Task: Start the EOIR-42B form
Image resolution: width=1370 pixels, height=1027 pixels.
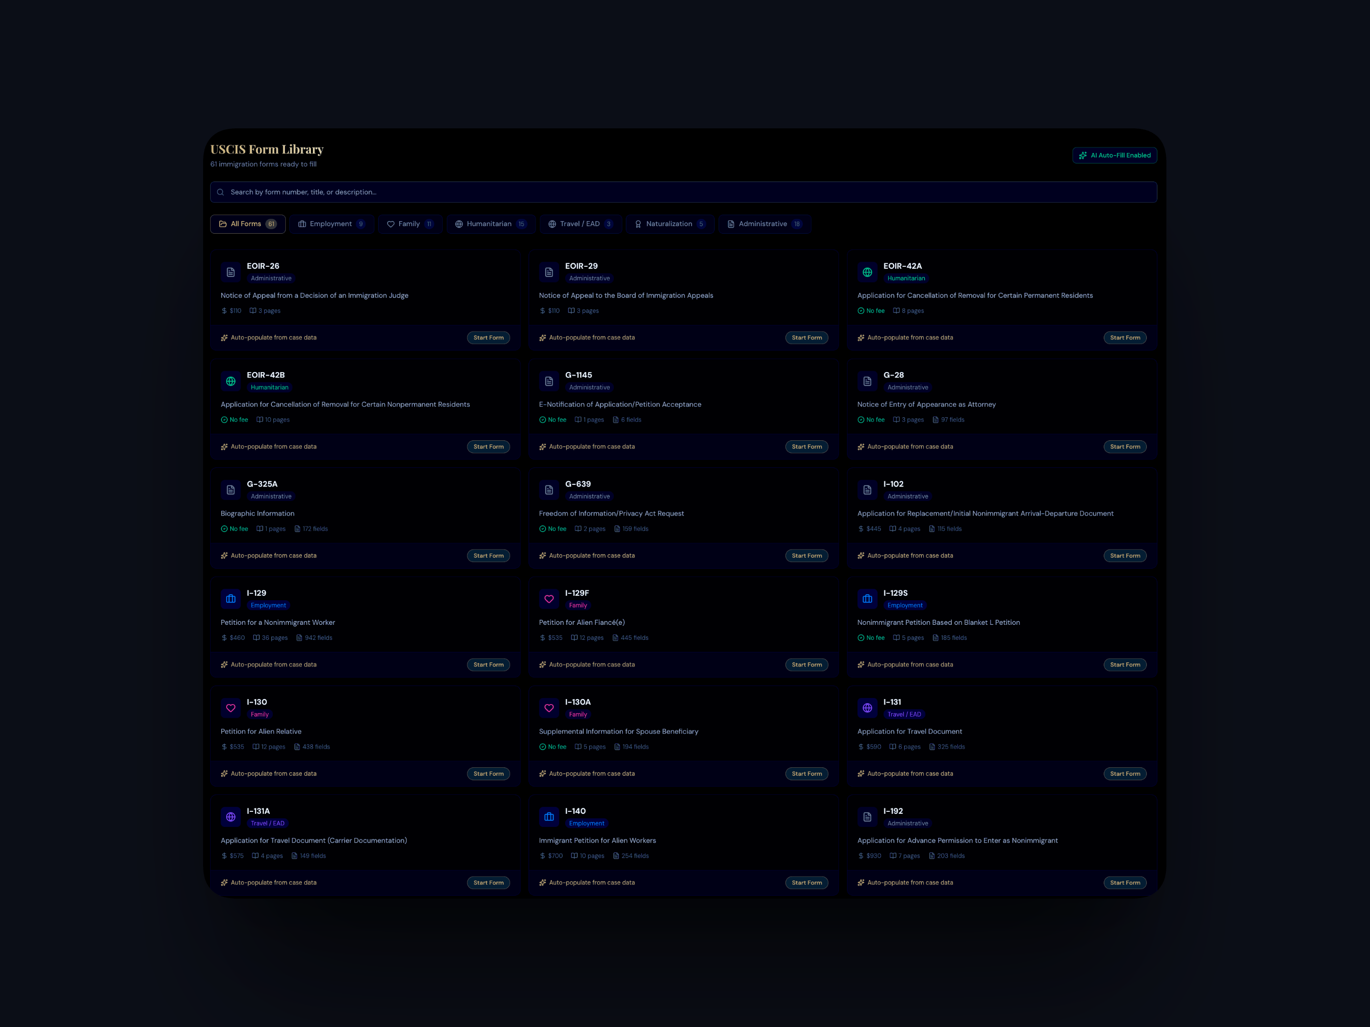Action: coord(488,447)
